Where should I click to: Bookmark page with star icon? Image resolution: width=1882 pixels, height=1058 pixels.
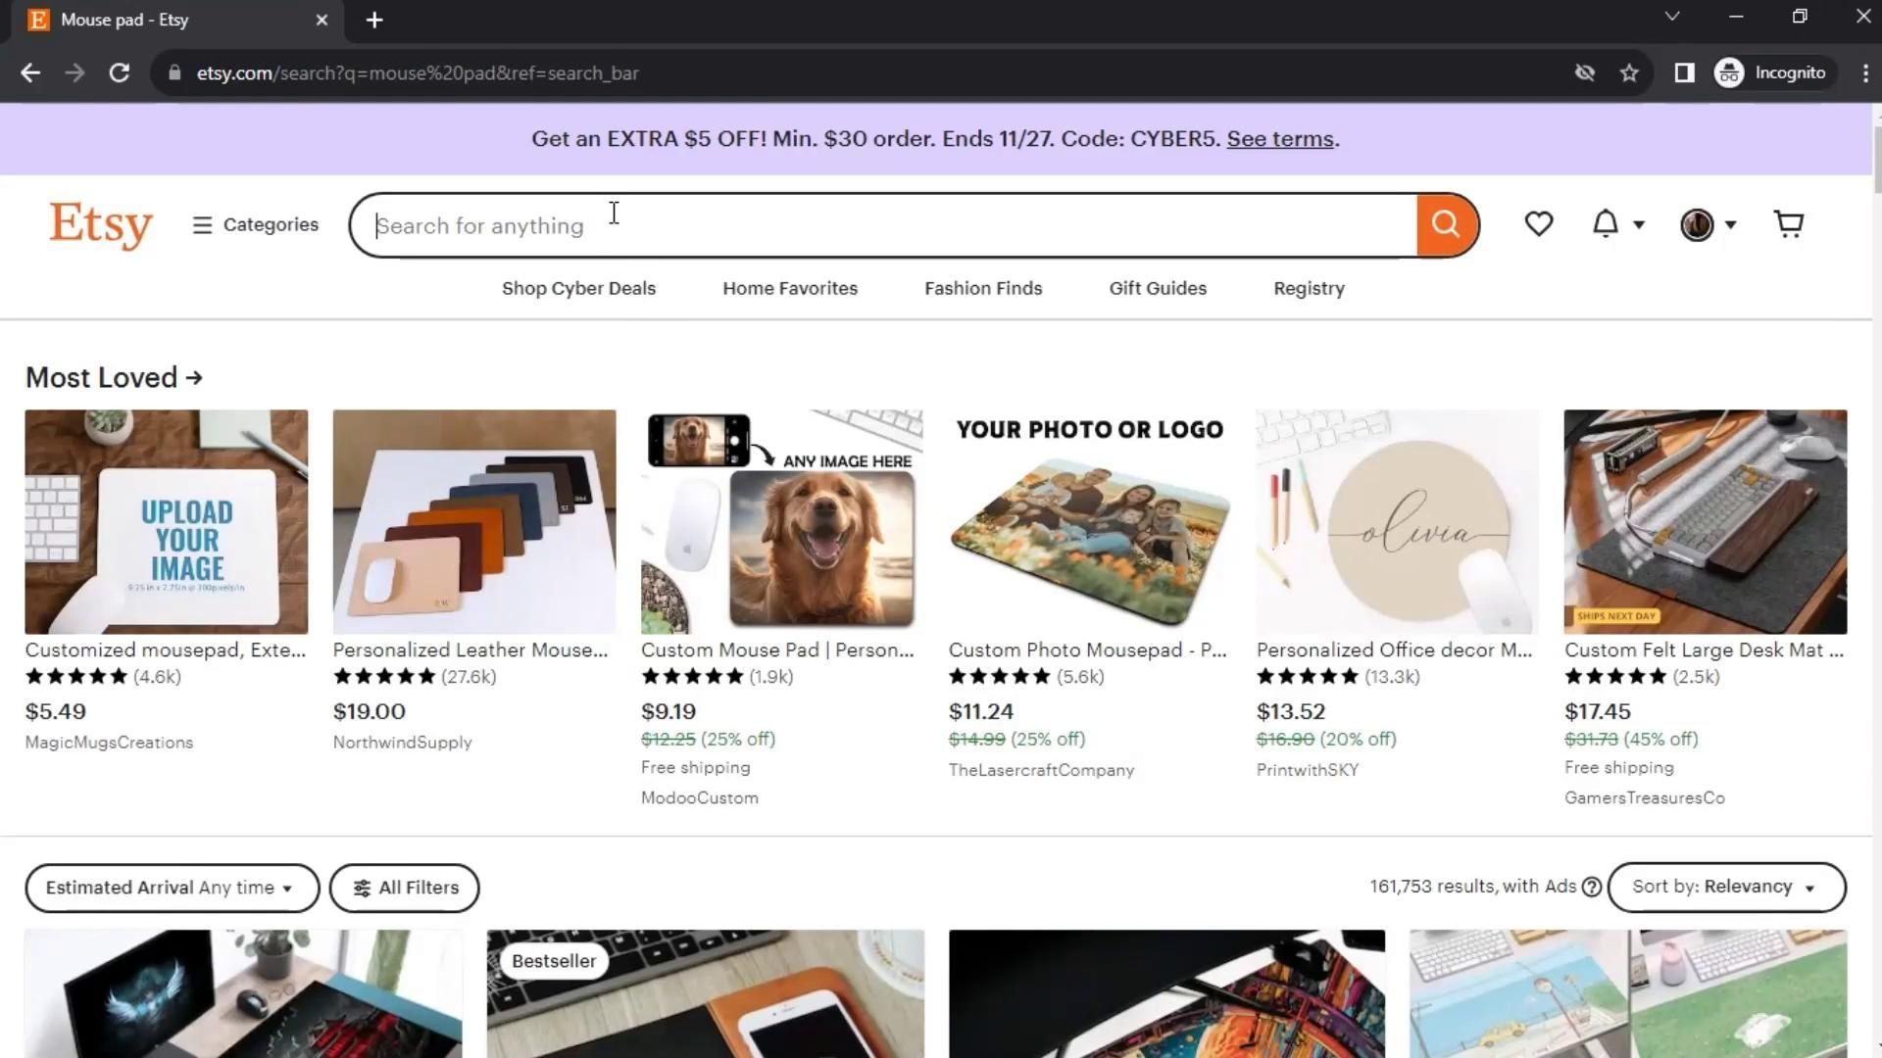click(1629, 73)
